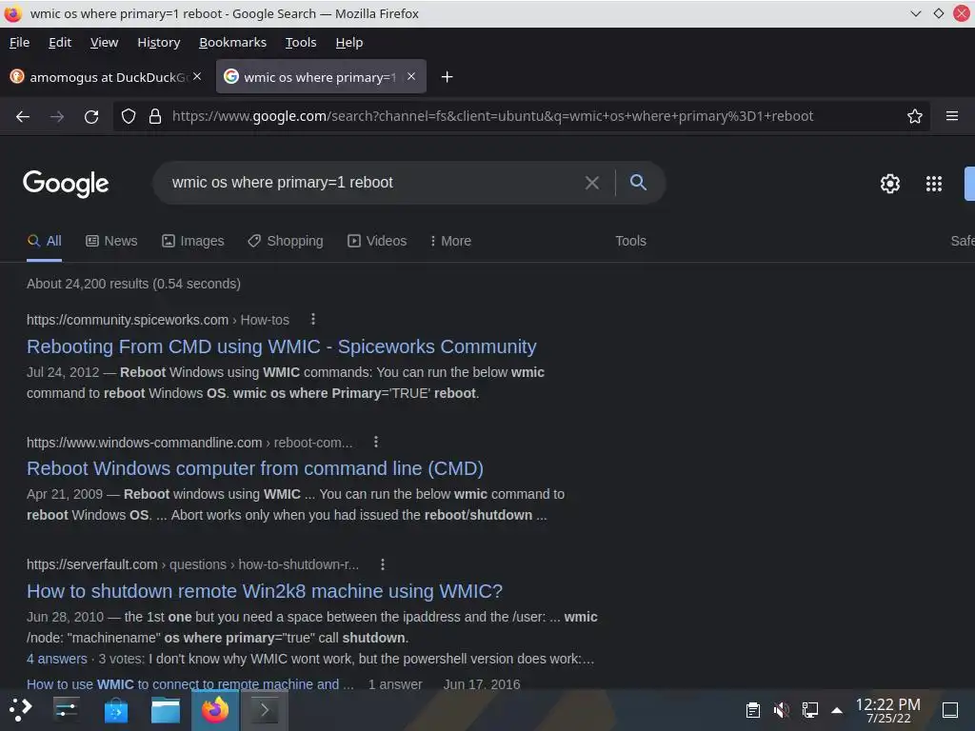The height and width of the screenshot is (731, 975).
Task: Open the Google apps grid
Action: coord(933,184)
